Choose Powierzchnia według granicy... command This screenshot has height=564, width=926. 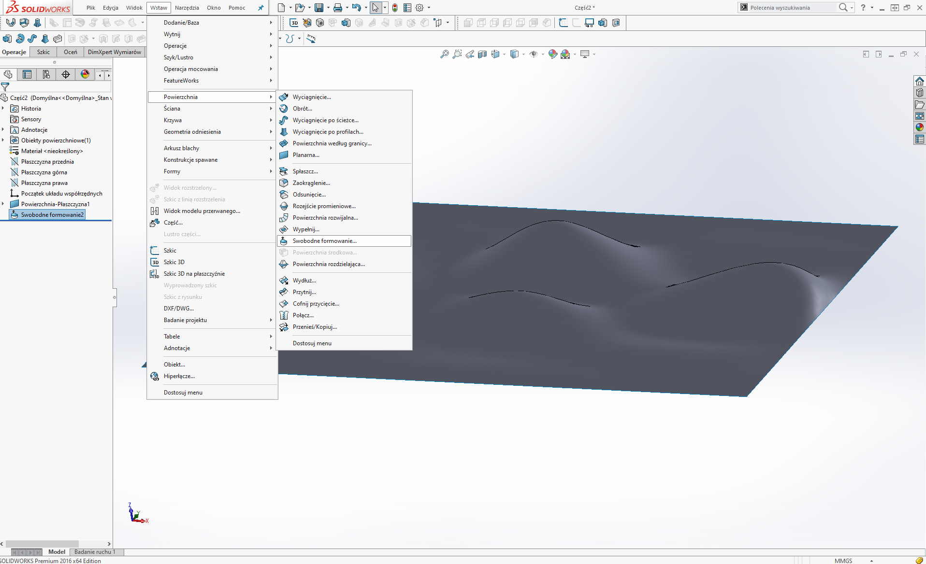click(x=344, y=143)
